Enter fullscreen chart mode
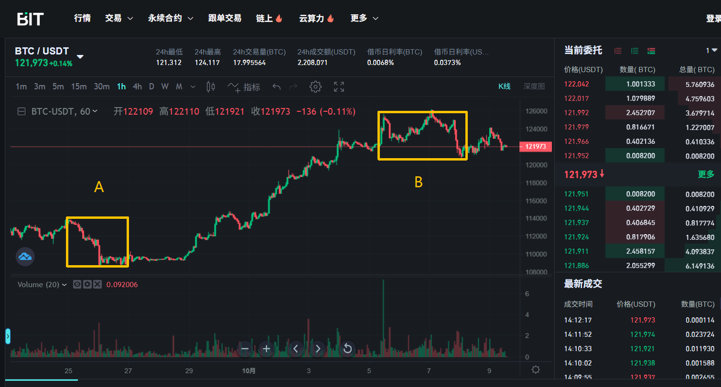Image resolution: width=721 pixels, height=387 pixels. (x=339, y=86)
